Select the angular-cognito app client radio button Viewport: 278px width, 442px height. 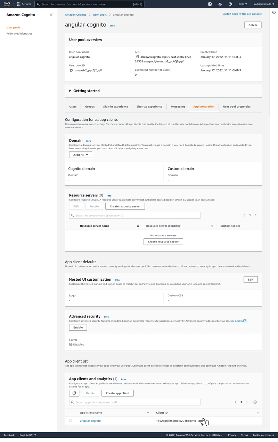click(x=71, y=421)
